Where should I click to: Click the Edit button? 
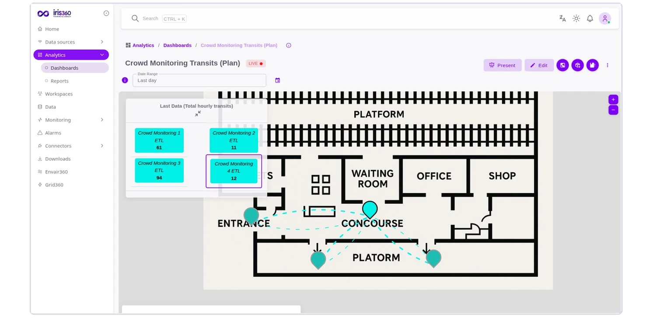click(x=539, y=65)
